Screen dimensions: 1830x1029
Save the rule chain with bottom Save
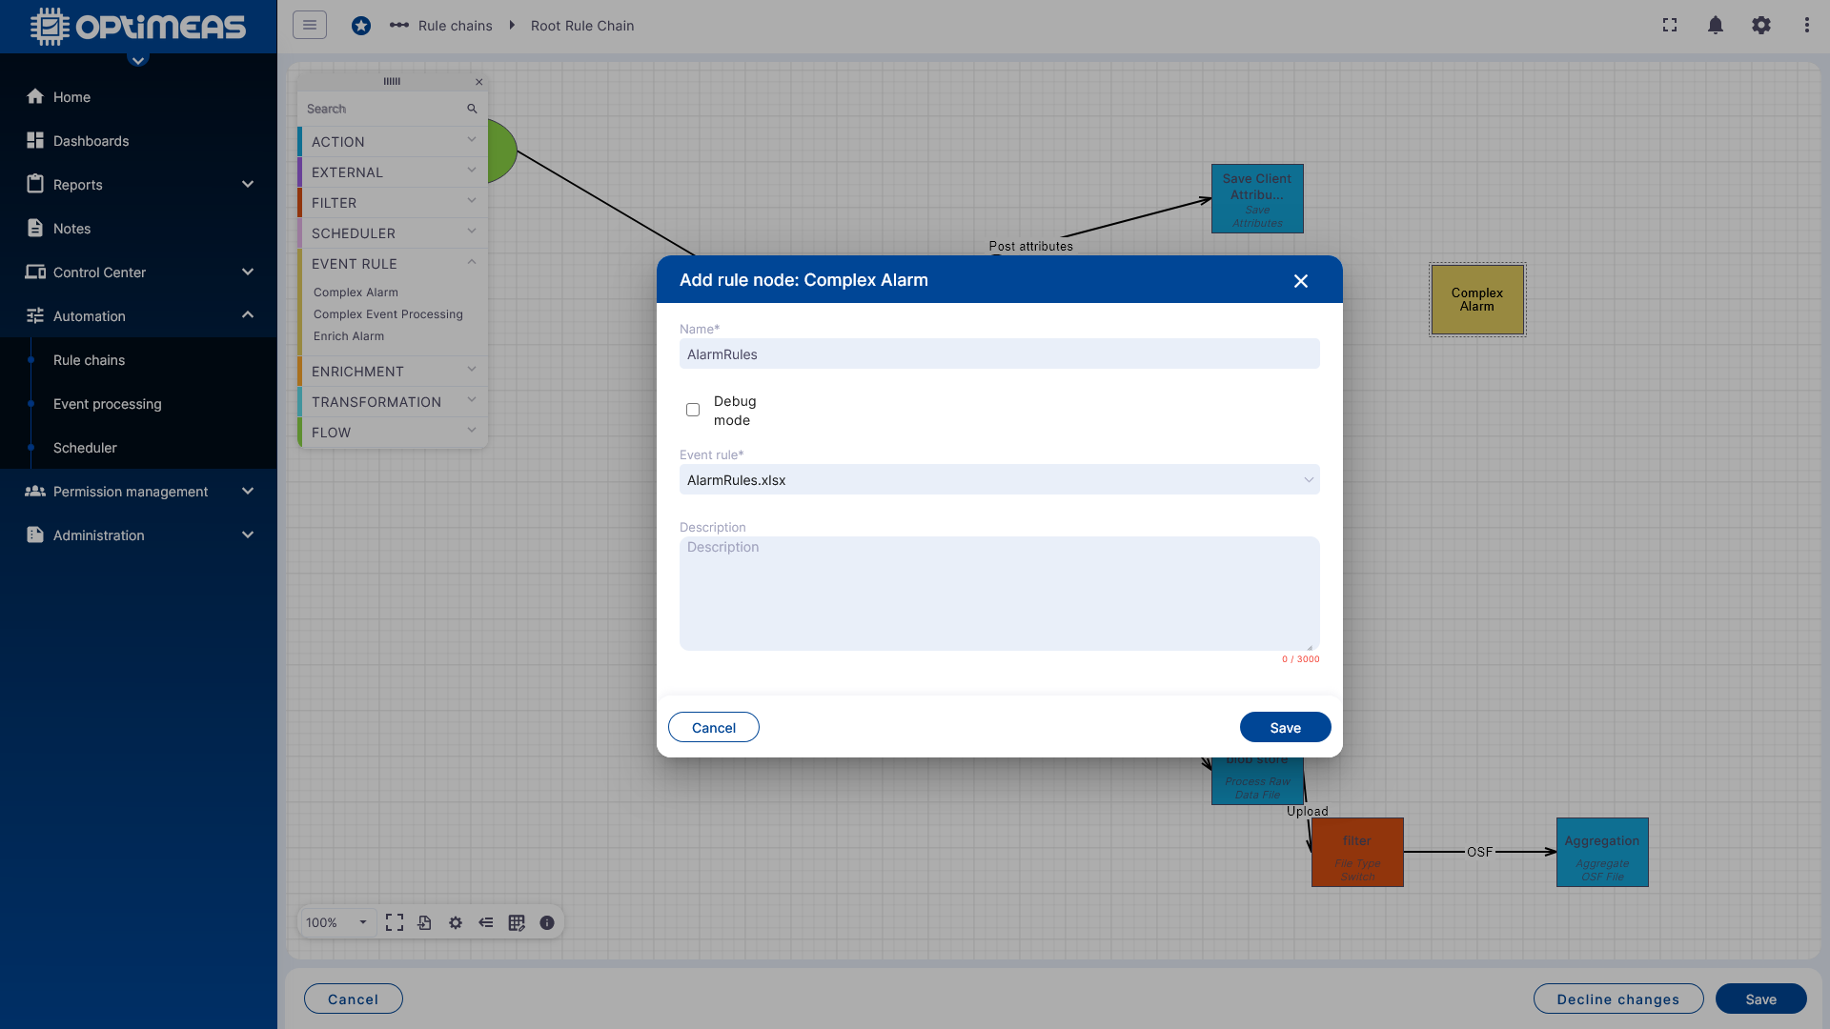click(x=1760, y=999)
